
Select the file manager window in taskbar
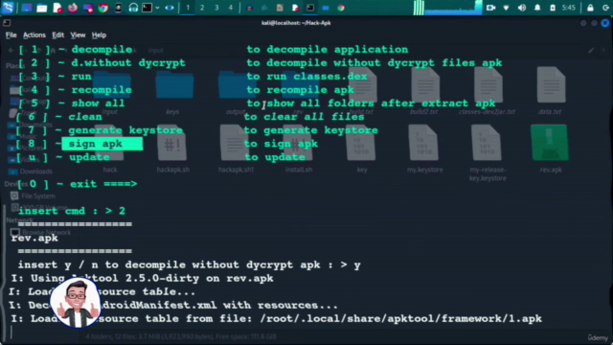326,8
